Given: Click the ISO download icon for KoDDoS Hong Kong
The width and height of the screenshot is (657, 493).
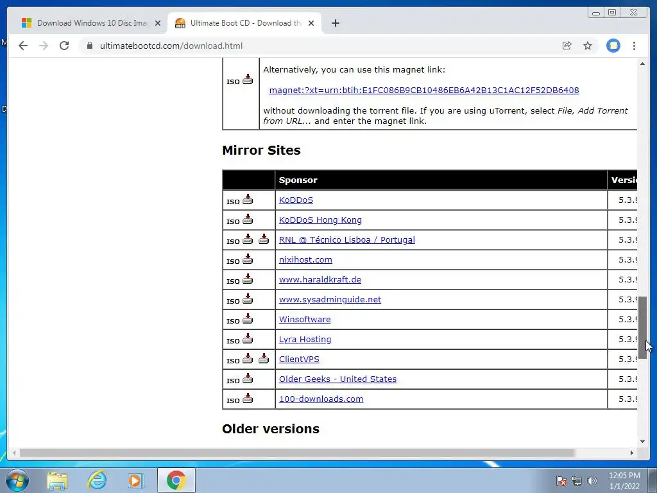Looking at the screenshot, I should tap(248, 219).
